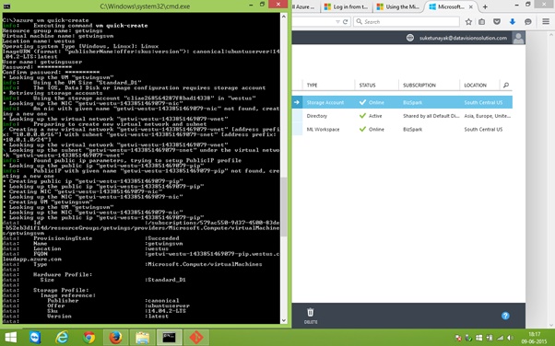Open the Git taskbar application icon
The image size is (555, 346).
point(196,338)
